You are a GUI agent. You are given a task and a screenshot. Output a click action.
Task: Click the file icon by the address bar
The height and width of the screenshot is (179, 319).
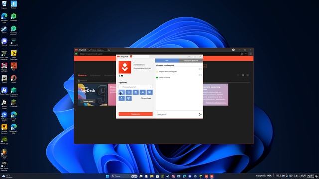click(241, 54)
